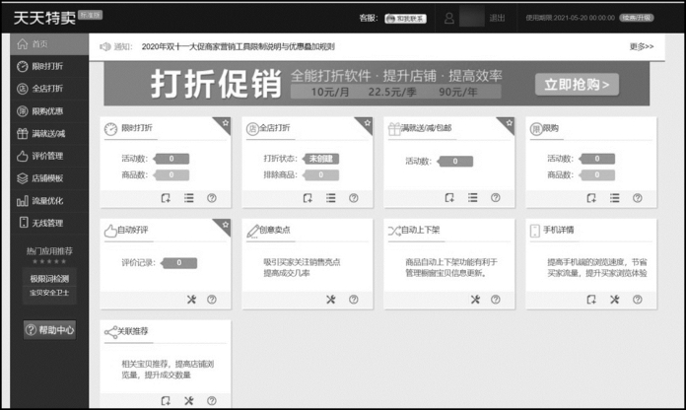The width and height of the screenshot is (686, 410).
Task: Open help icon in 全店打折 card
Action: coord(354,198)
